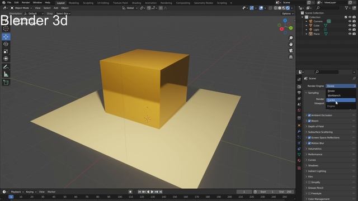
Task: Hide the Cube in the outliner
Action: [x=350, y=26]
